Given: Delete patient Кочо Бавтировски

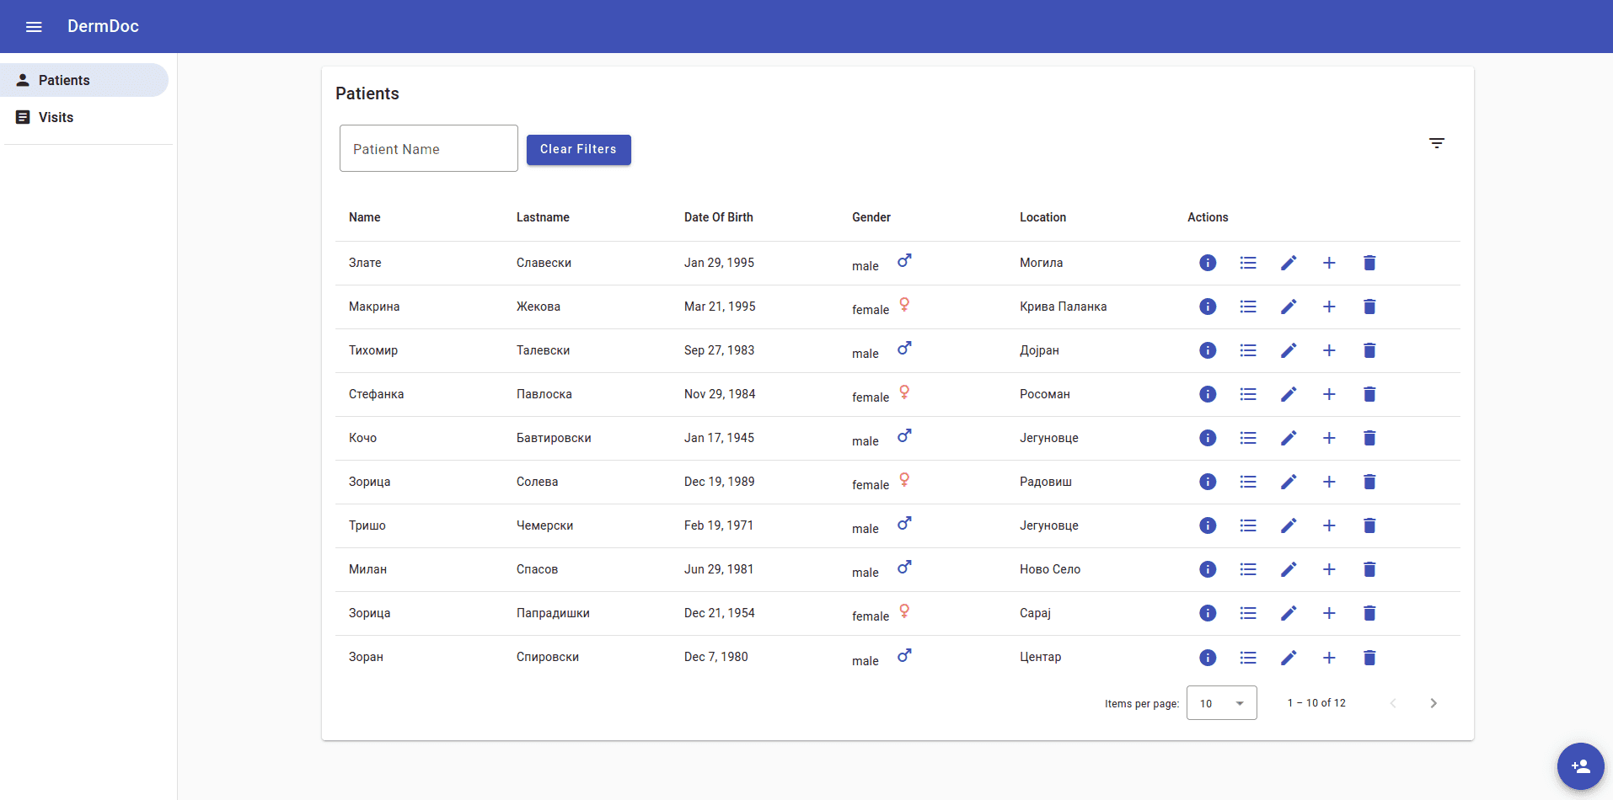Looking at the screenshot, I should (x=1369, y=438).
